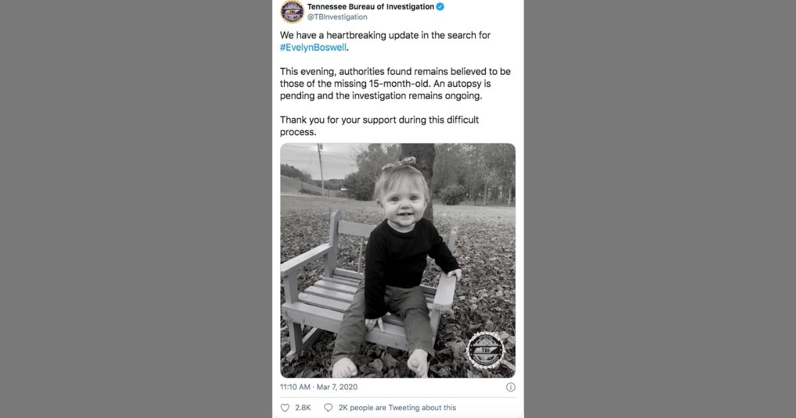Open the Tennessee Bureau of Investigation profile name
The width and height of the screenshot is (796, 418).
point(370,7)
